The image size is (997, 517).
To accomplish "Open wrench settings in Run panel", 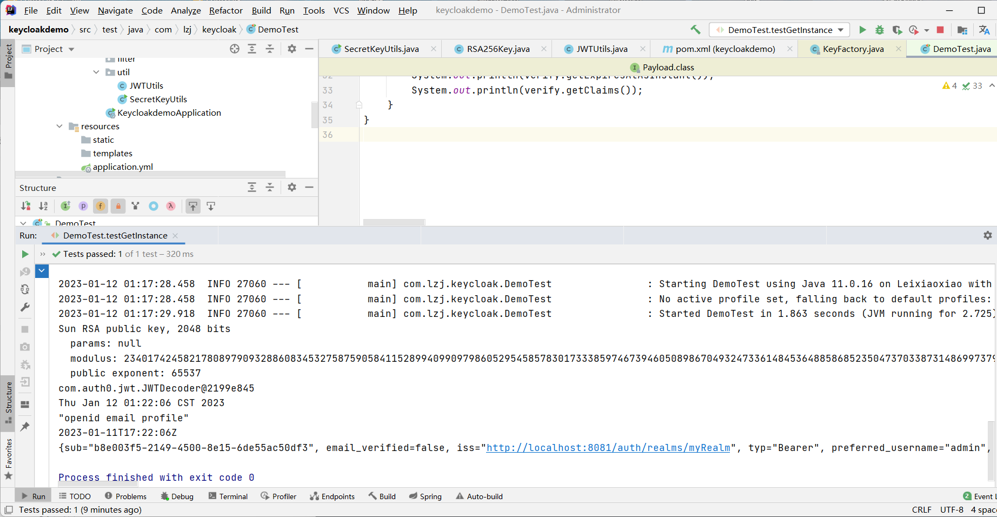I will [x=25, y=307].
